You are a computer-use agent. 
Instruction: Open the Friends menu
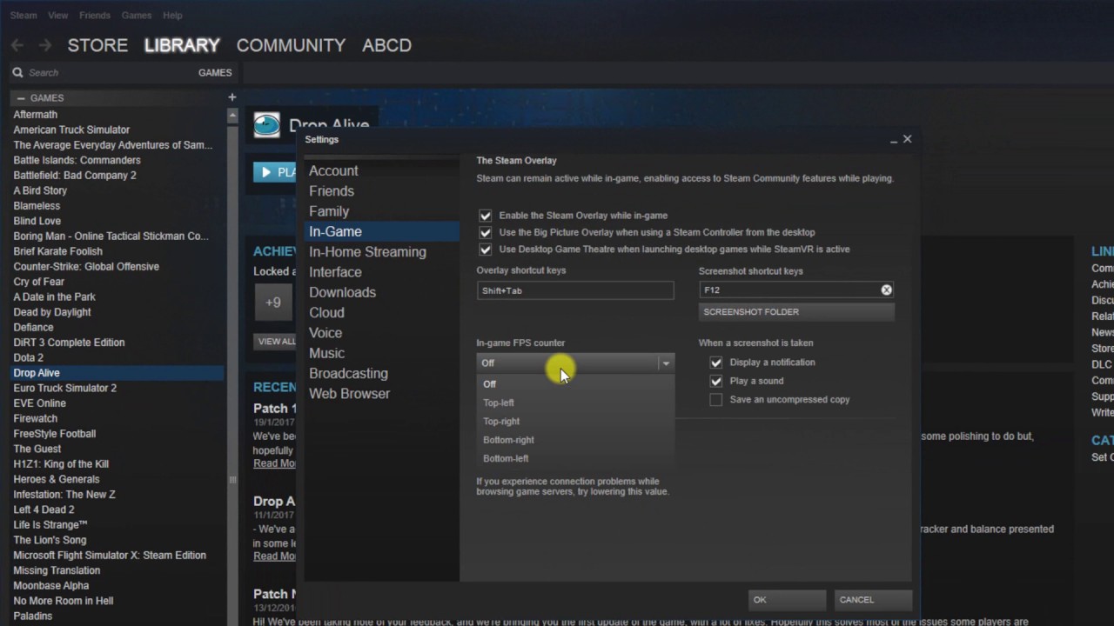[x=95, y=16]
